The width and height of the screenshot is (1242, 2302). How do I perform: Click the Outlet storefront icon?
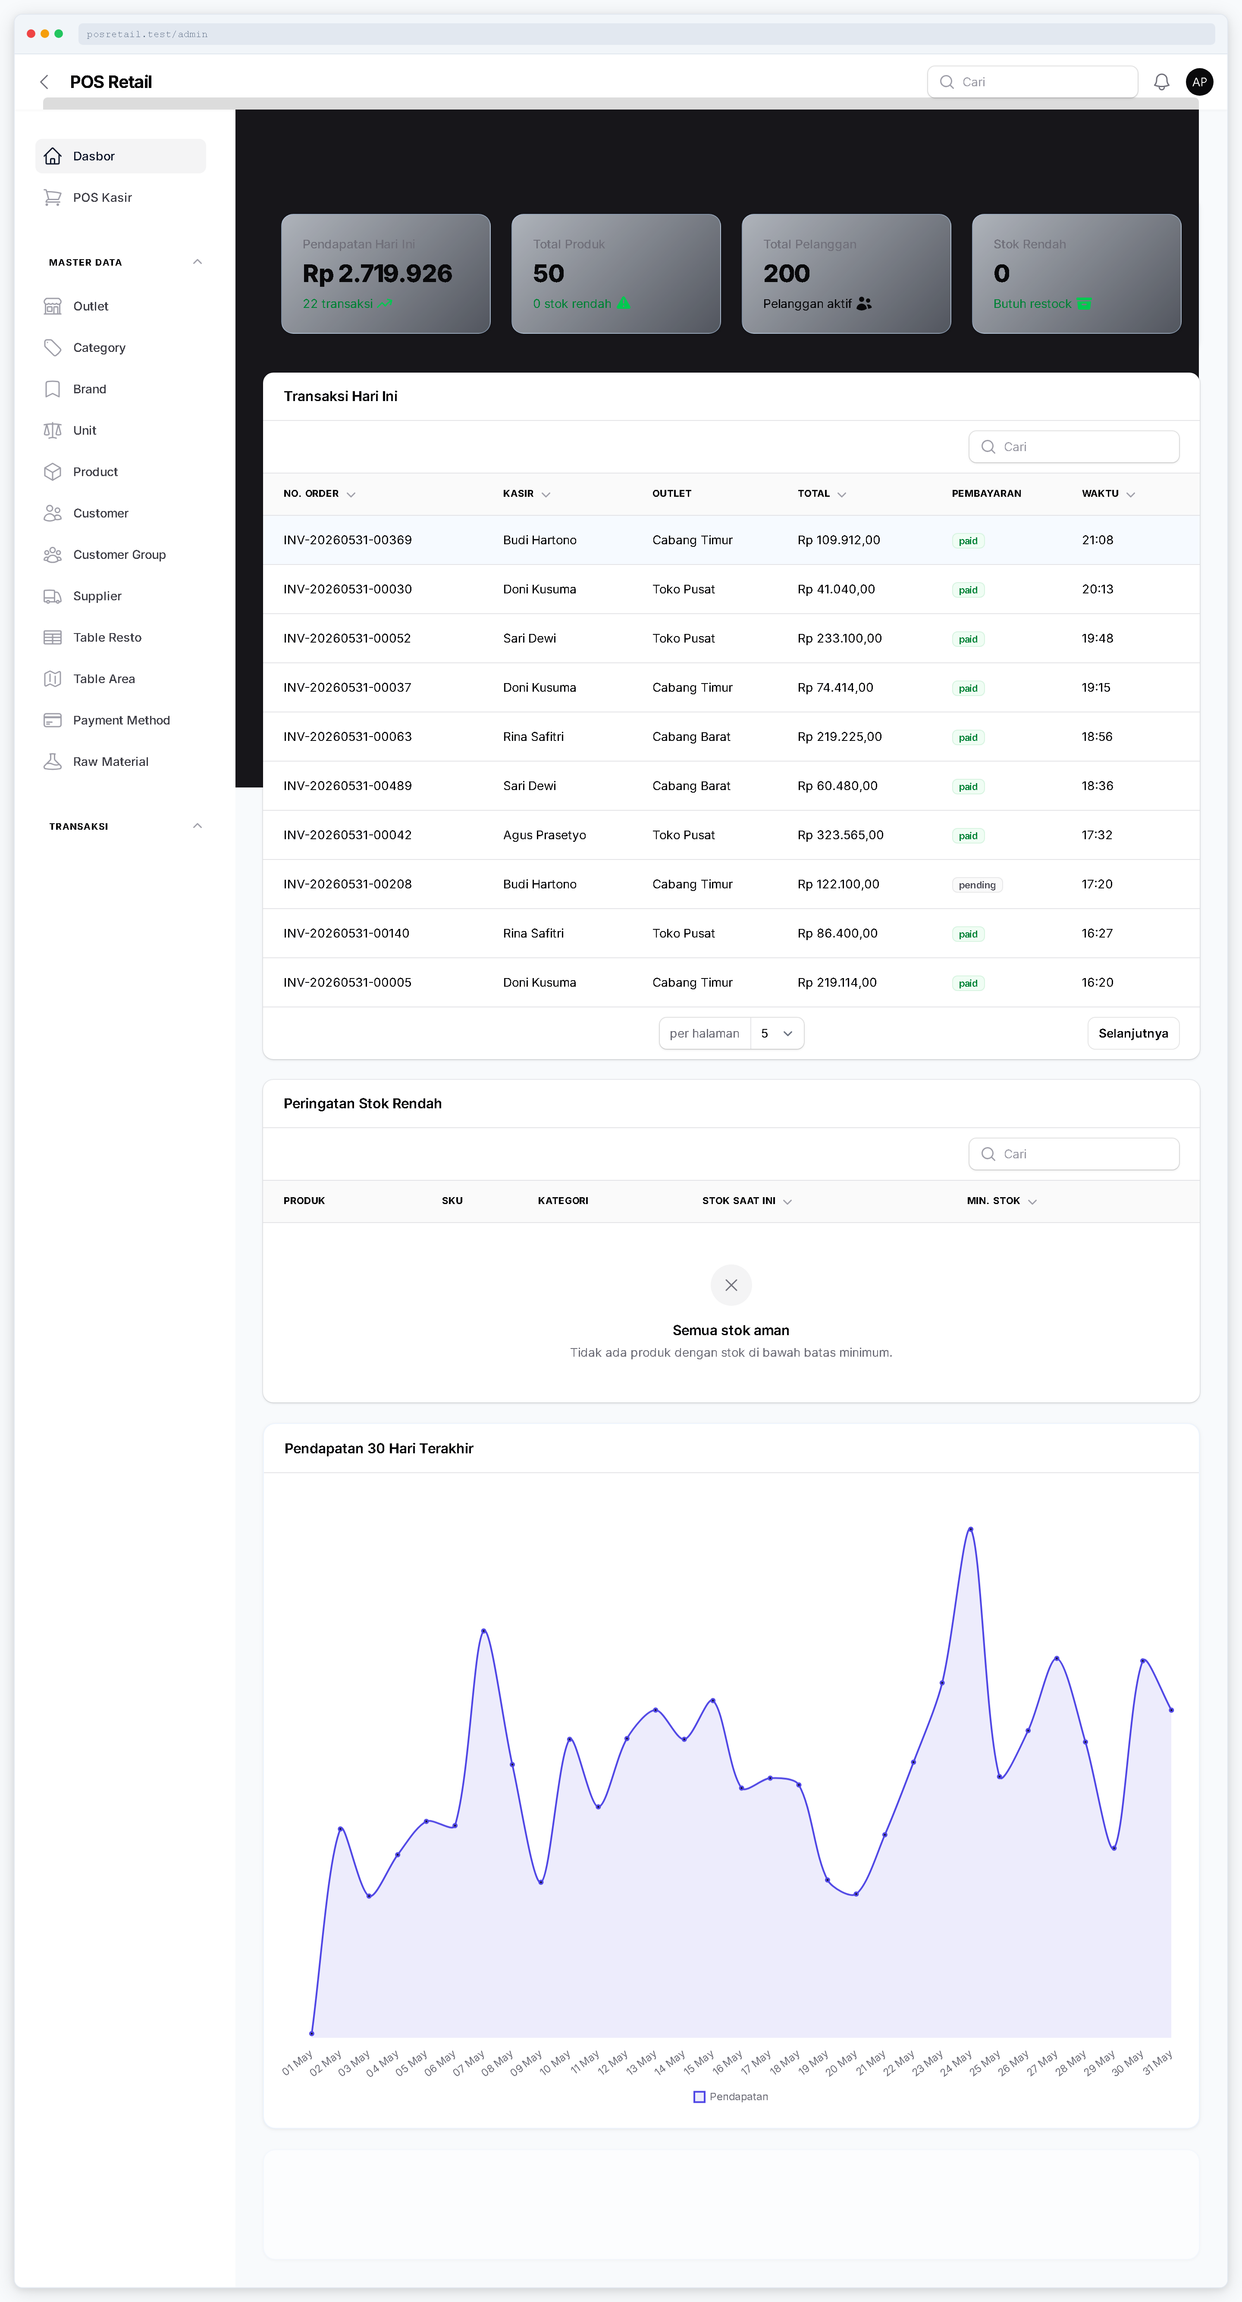[53, 307]
